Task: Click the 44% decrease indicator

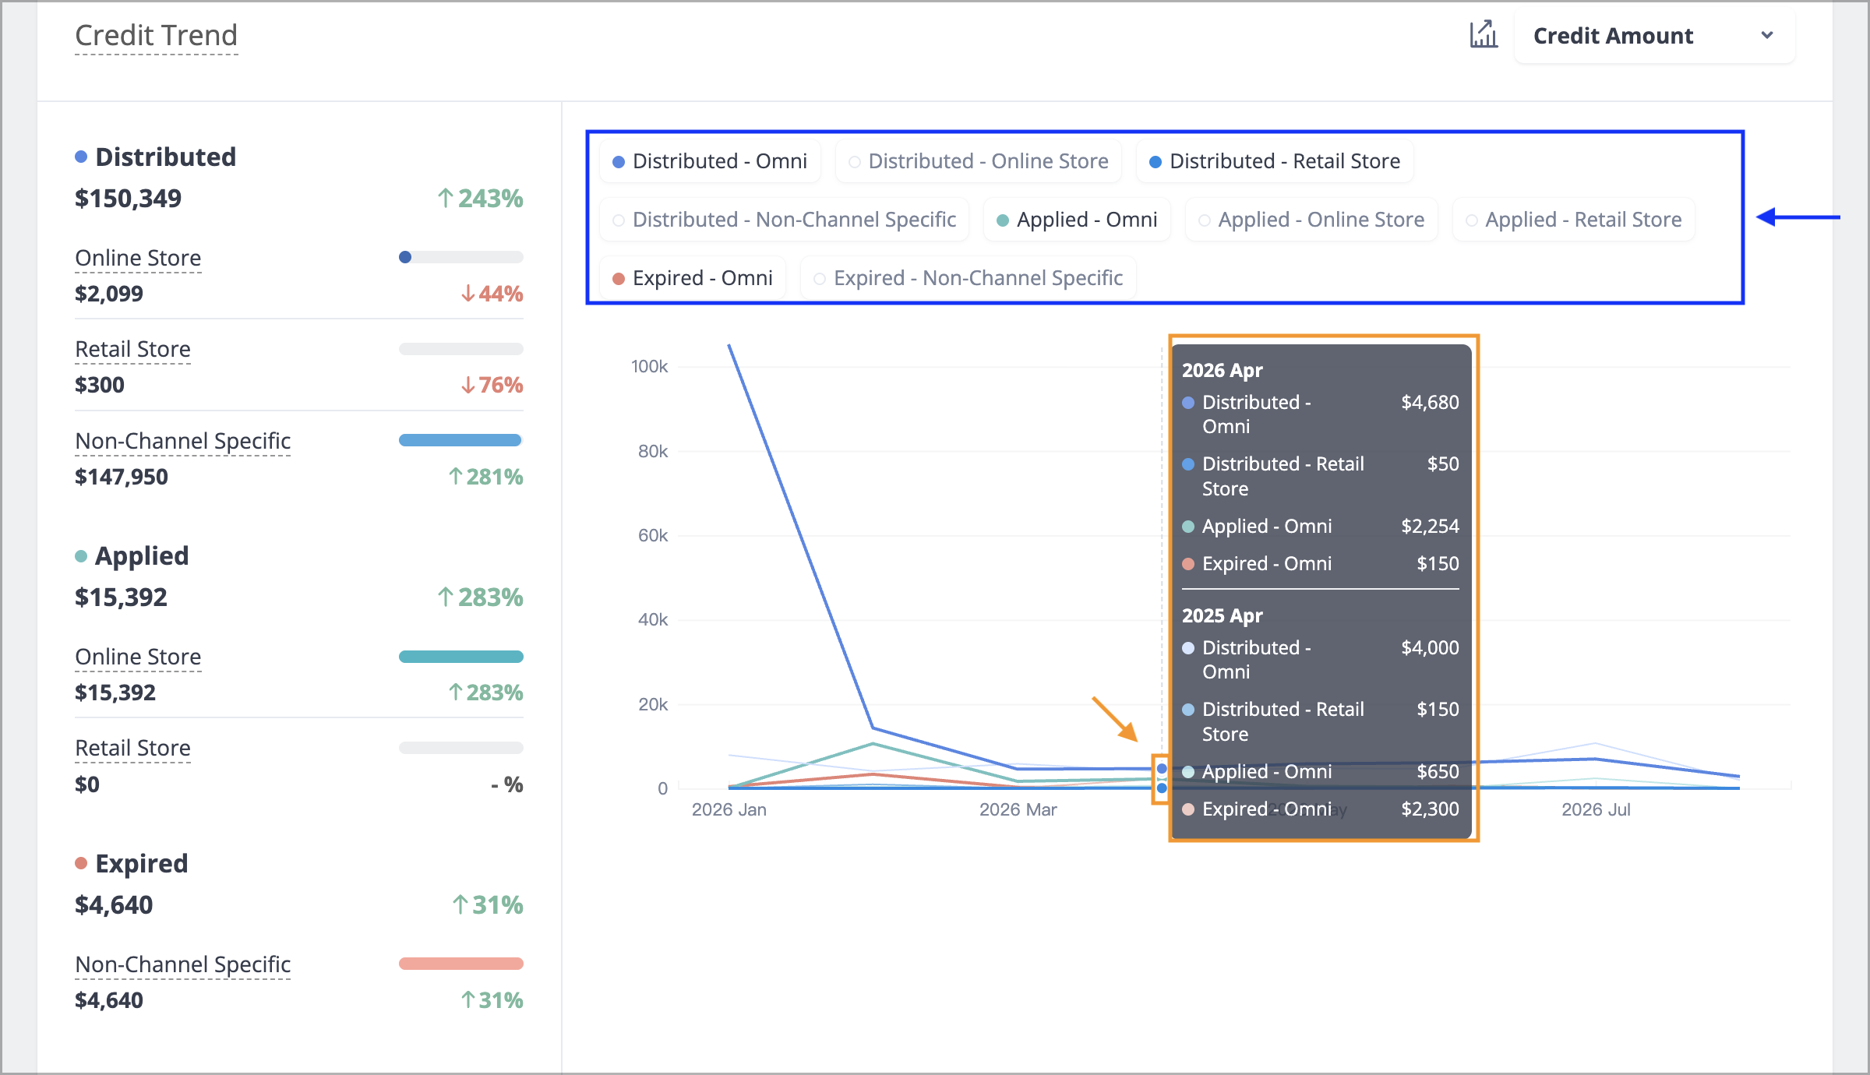Action: (492, 294)
